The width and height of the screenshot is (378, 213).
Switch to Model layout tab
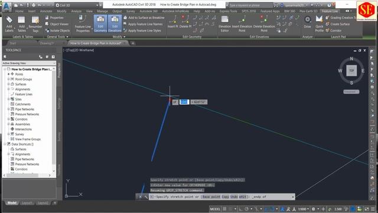click(x=12, y=203)
